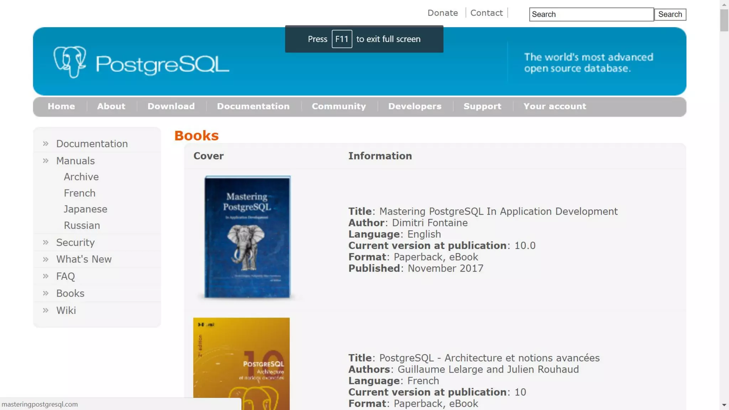Focus the Search text field
This screenshot has height=410, width=729.
[591, 15]
